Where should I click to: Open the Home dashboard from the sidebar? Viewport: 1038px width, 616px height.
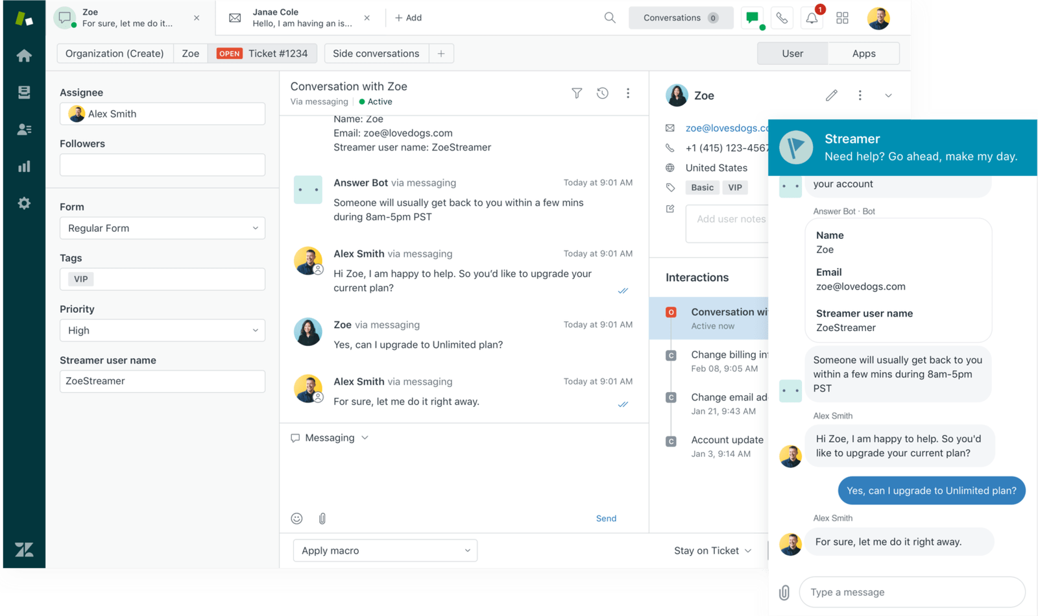[24, 55]
